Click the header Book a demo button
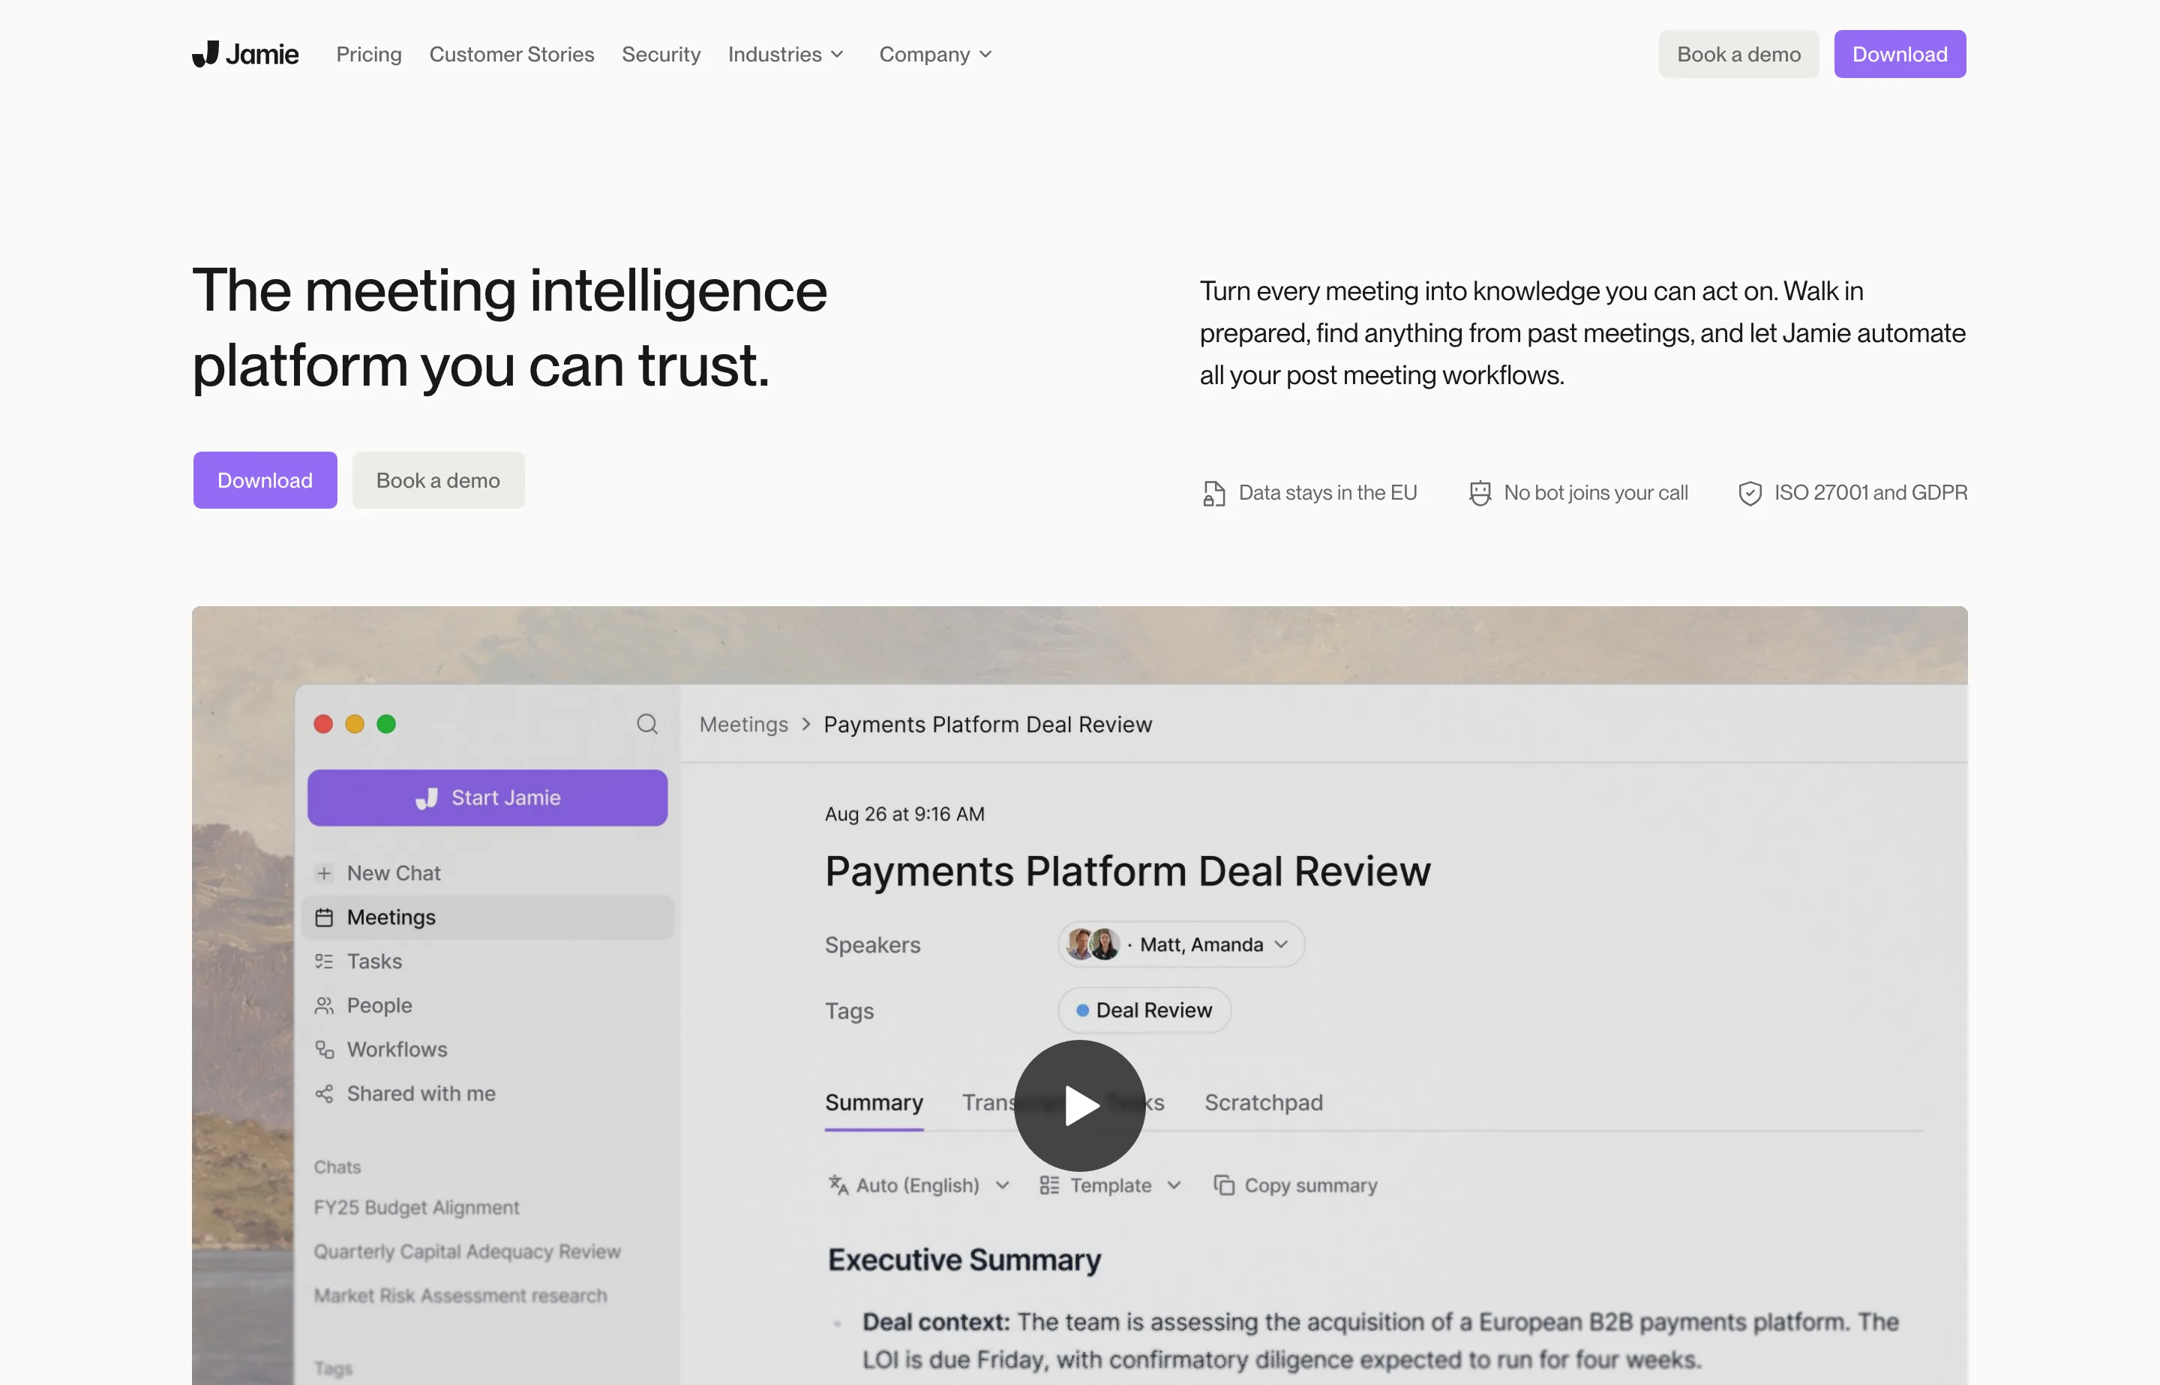Image resolution: width=2160 pixels, height=1385 pixels. click(1738, 54)
